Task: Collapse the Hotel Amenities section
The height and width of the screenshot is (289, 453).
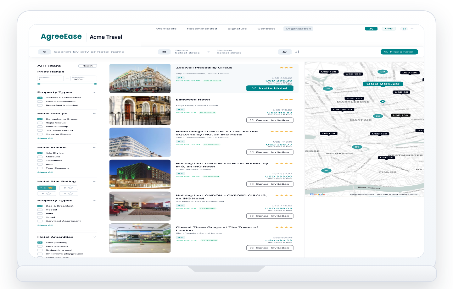Action: (94, 237)
